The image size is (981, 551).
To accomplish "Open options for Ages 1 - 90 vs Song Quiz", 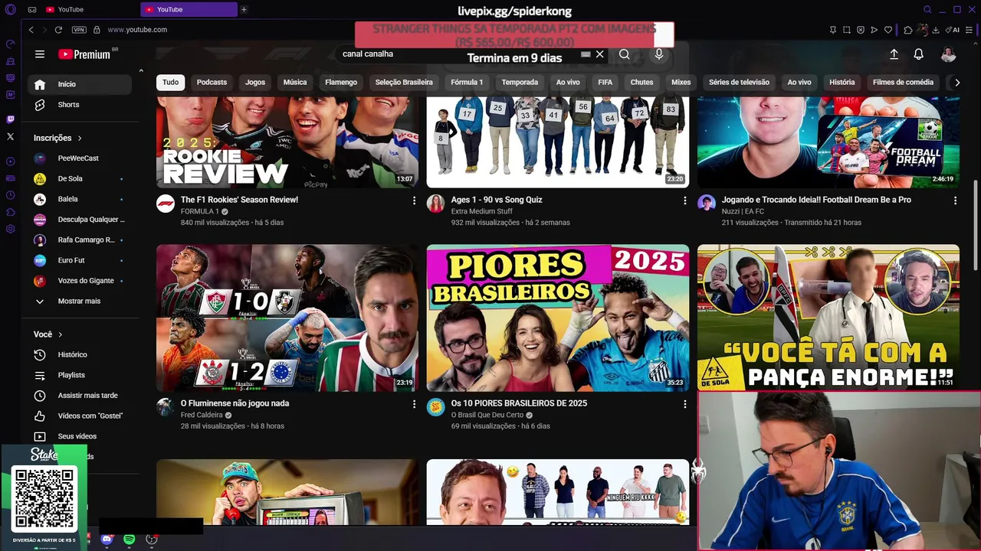I will click(x=684, y=201).
